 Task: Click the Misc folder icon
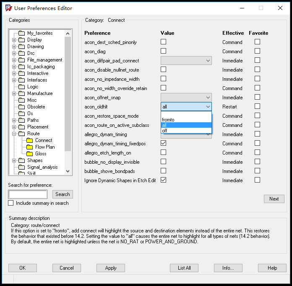[21, 100]
